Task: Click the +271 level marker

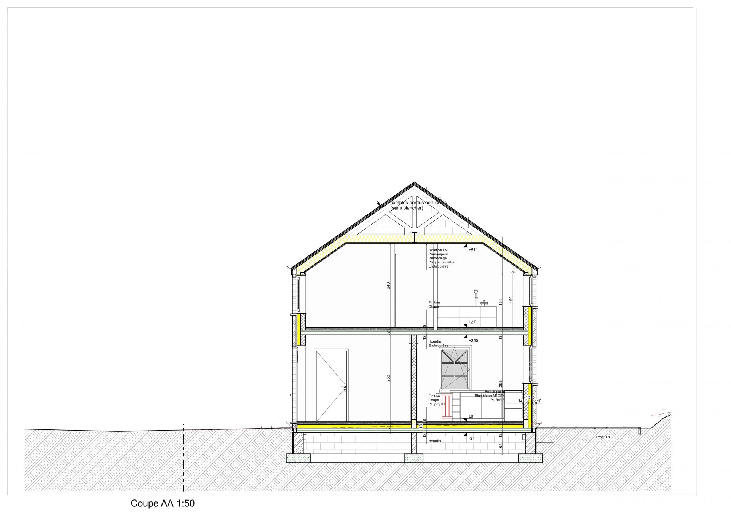Action: pyautogui.click(x=473, y=322)
